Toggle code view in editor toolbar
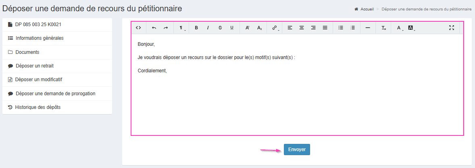475x168 pixels. click(138, 28)
